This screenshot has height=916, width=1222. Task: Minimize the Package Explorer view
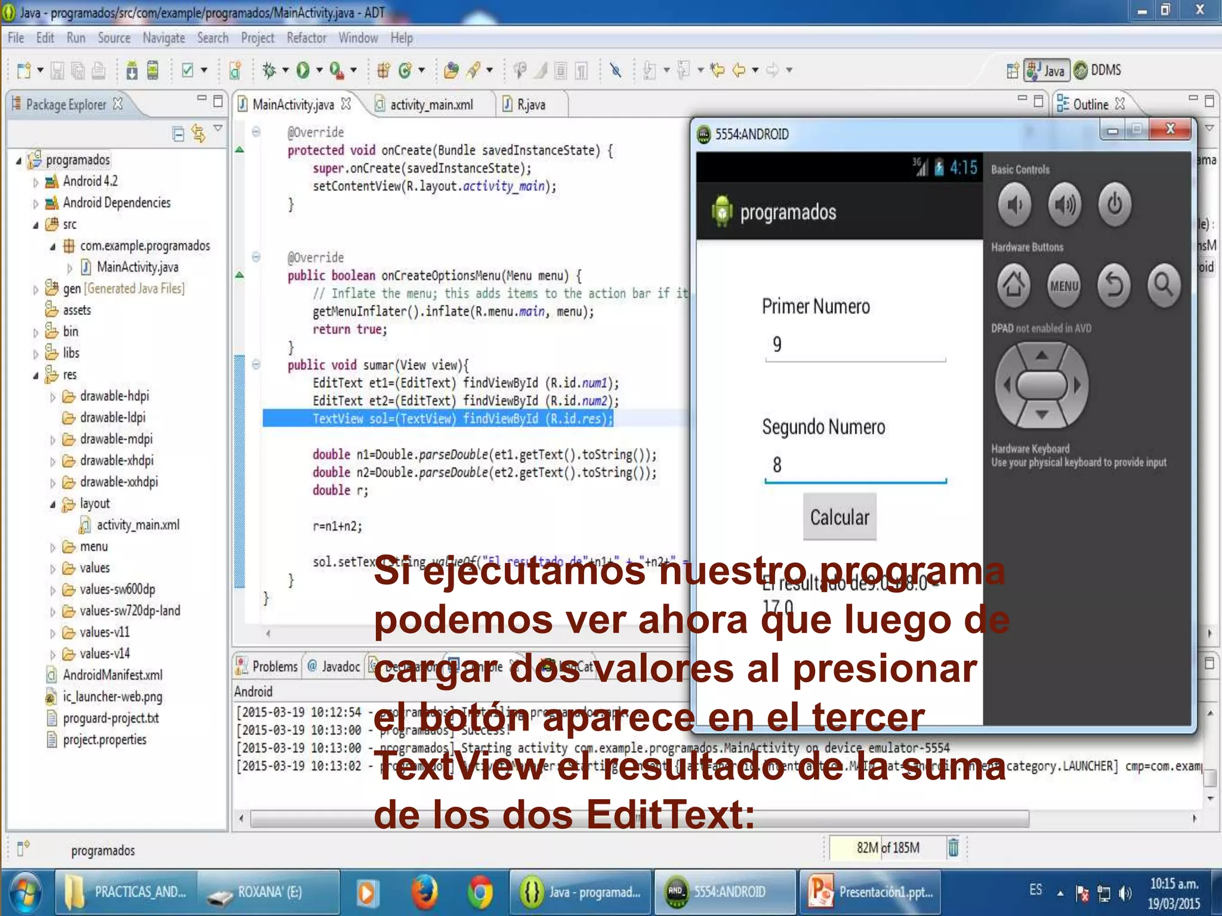click(202, 98)
